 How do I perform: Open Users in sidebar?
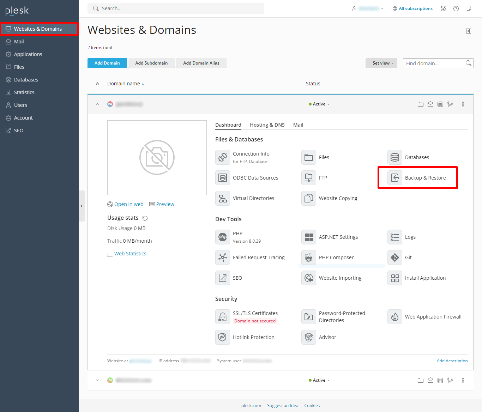click(x=40, y=105)
